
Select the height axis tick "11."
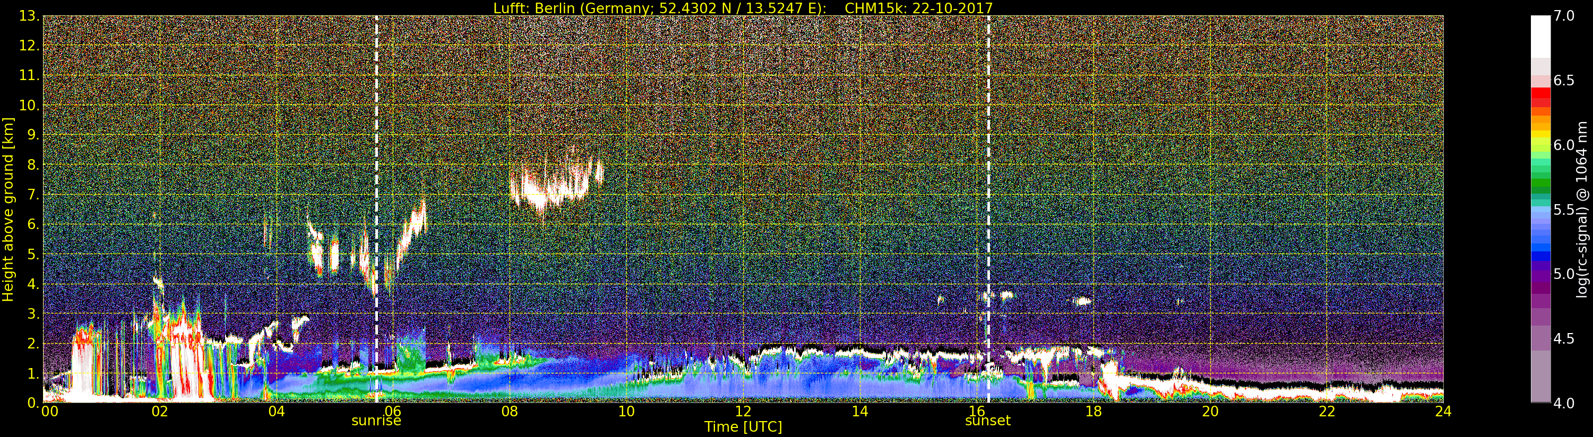29,75
